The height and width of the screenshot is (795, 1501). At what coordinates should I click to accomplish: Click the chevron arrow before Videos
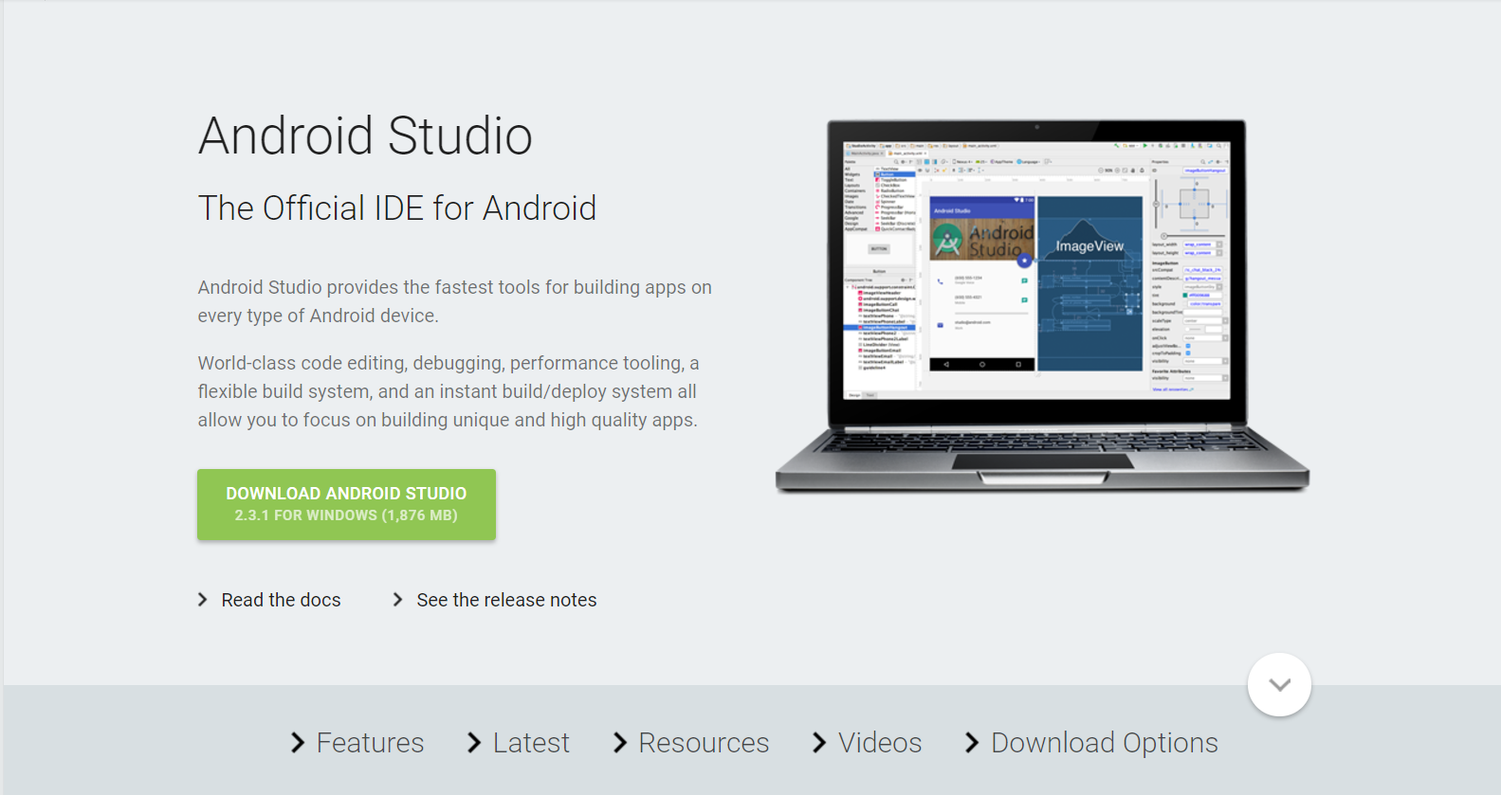click(x=819, y=743)
